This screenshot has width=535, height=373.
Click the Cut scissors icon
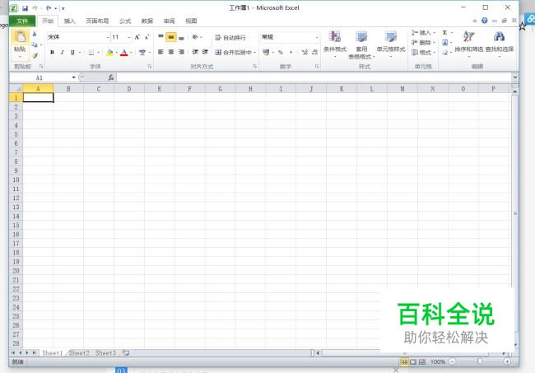(35, 34)
